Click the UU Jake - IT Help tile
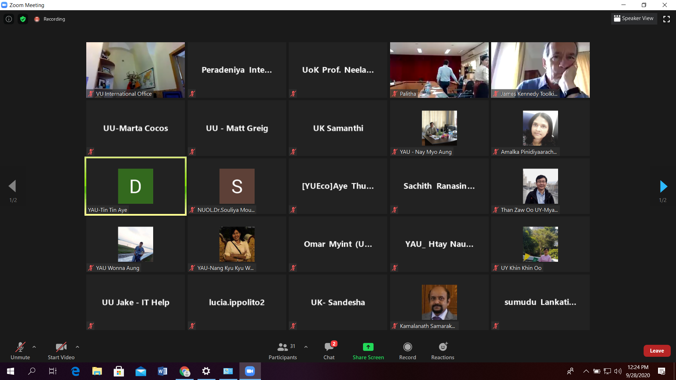This screenshot has width=676, height=380. click(x=136, y=302)
